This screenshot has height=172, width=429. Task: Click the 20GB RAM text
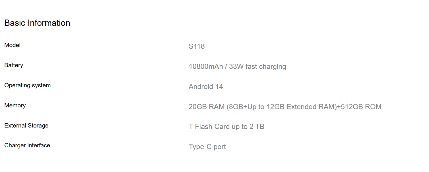tap(207, 107)
